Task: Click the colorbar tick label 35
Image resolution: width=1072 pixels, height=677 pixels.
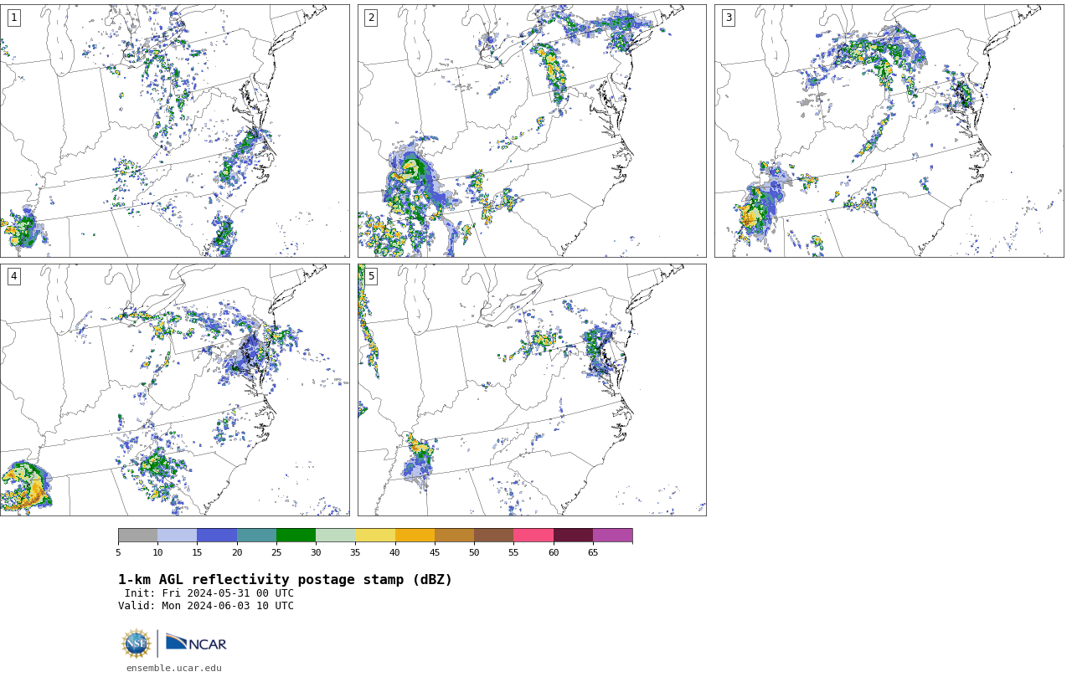Action: point(355,552)
